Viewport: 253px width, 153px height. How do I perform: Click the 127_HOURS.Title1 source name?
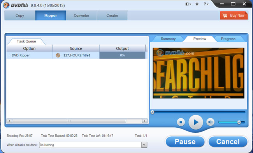pos(77,55)
